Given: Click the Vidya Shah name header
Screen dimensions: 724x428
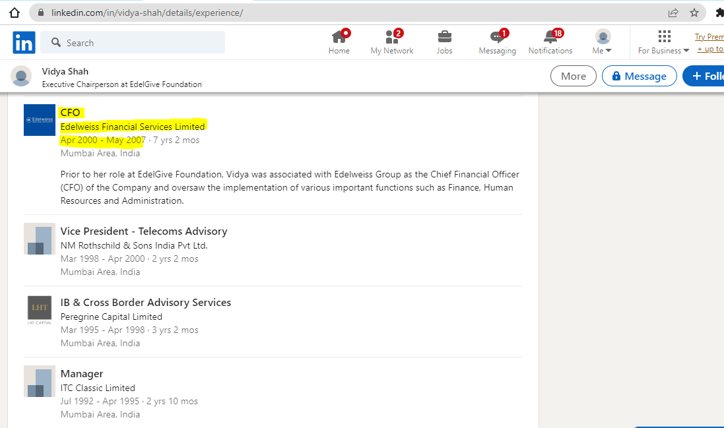Looking at the screenshot, I should click(x=65, y=71).
